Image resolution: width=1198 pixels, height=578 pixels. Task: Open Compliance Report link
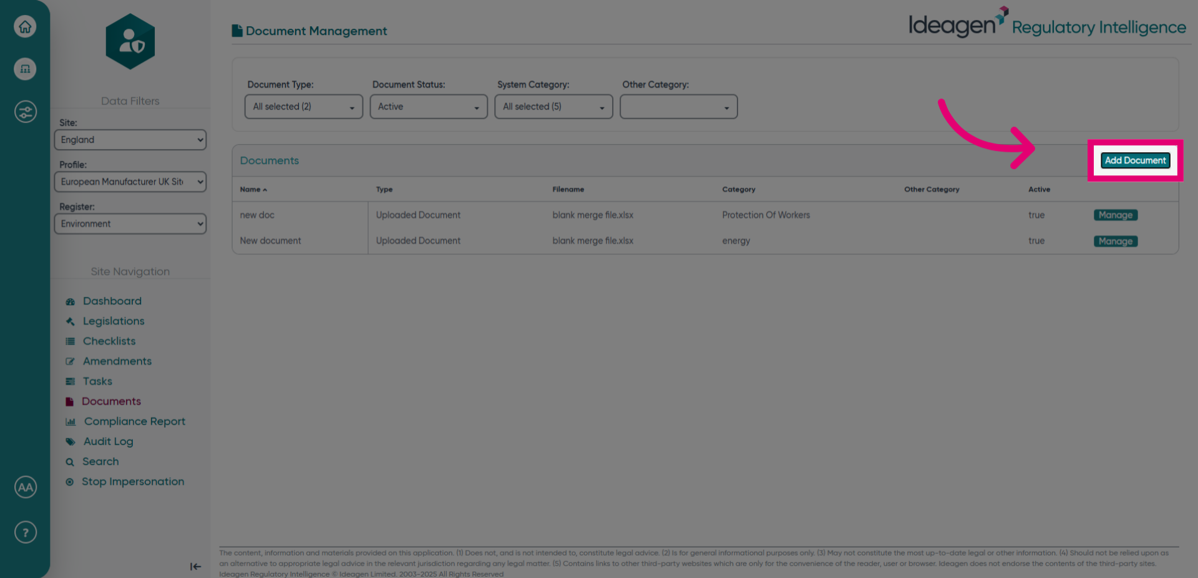coord(135,421)
